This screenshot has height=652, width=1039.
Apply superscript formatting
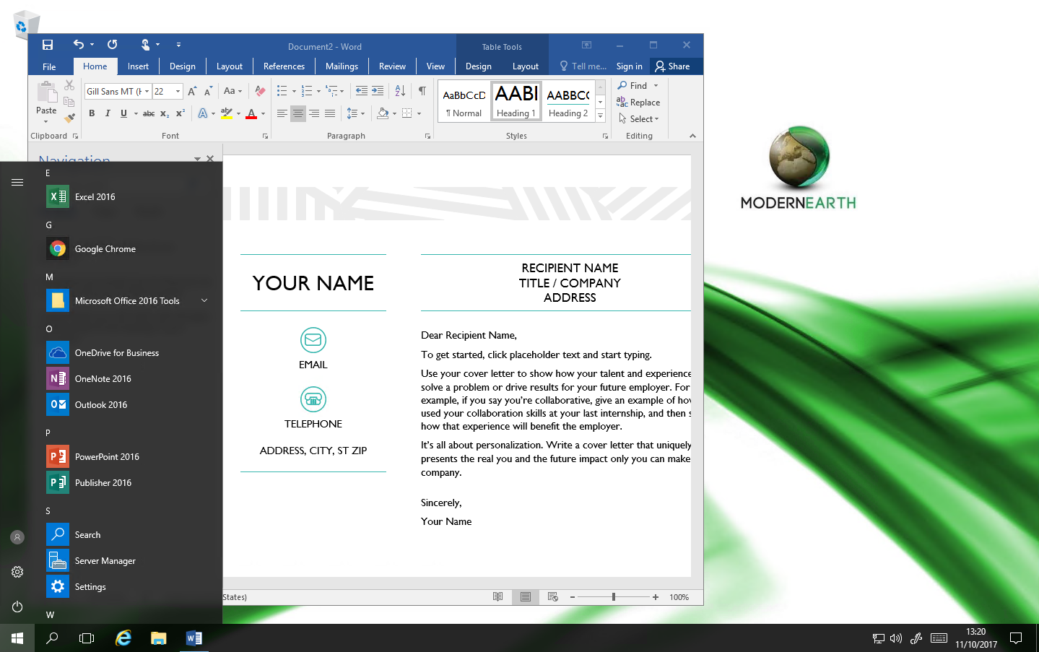pyautogui.click(x=181, y=113)
